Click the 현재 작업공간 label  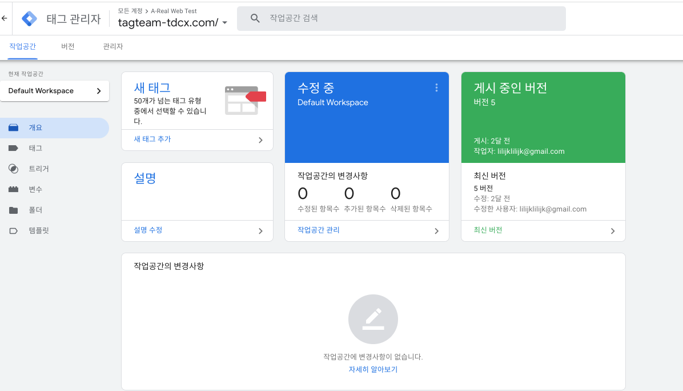tap(26, 74)
